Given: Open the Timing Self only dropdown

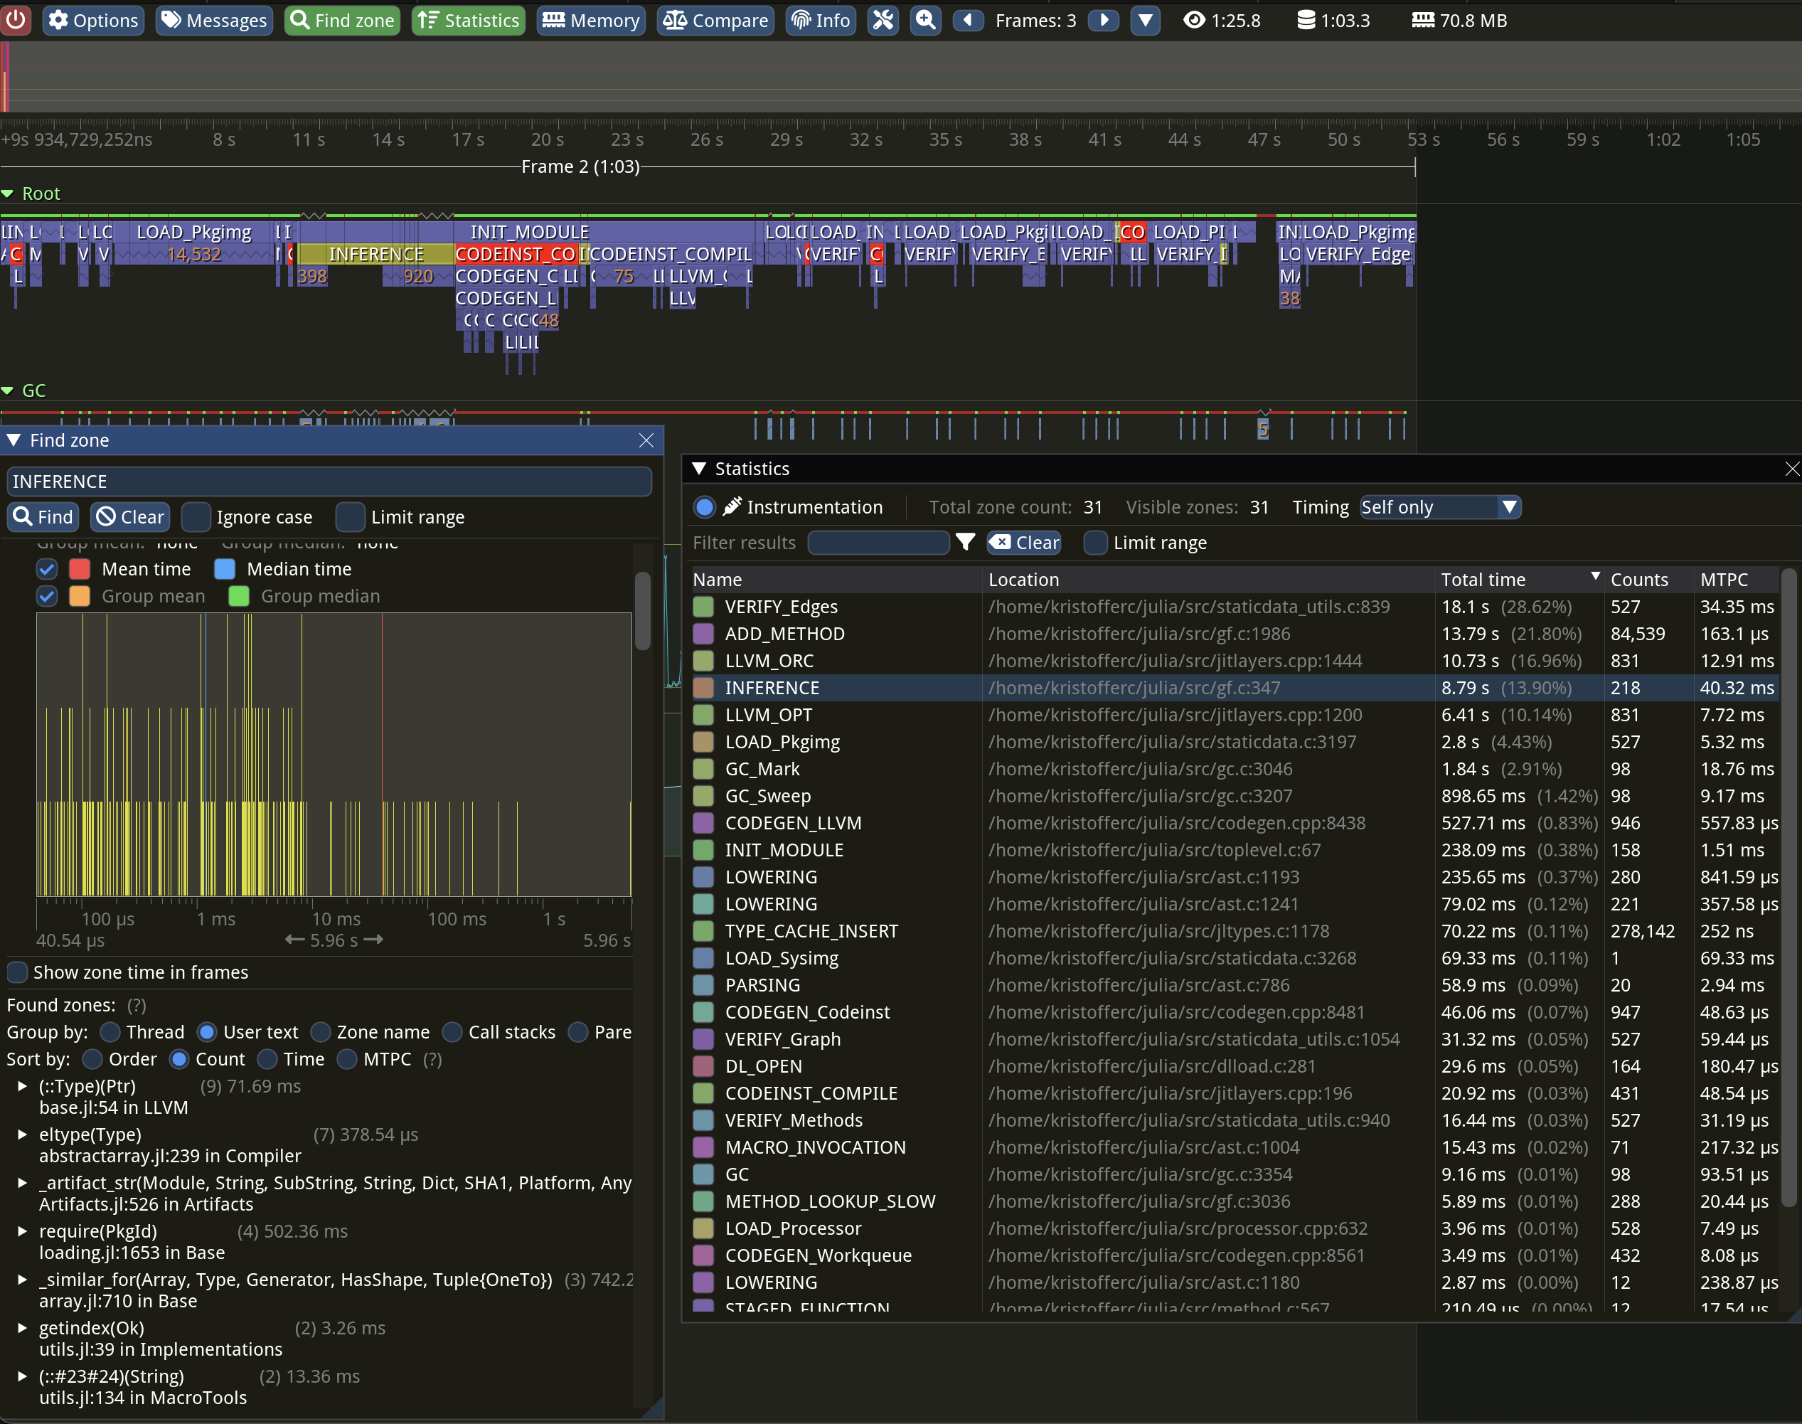Looking at the screenshot, I should tap(1439, 507).
